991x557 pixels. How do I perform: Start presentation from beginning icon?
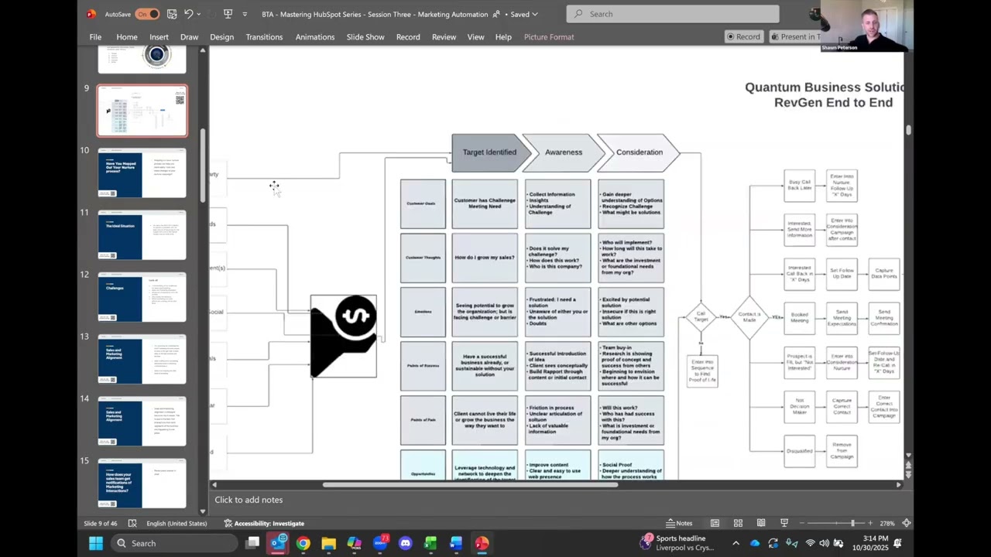[x=228, y=14]
